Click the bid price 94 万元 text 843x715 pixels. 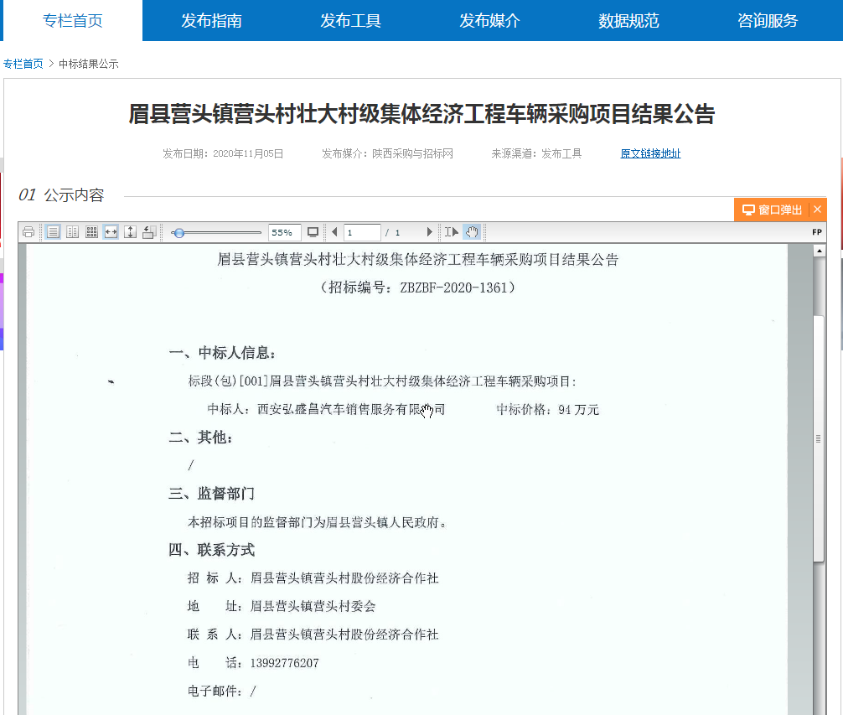tap(578, 410)
